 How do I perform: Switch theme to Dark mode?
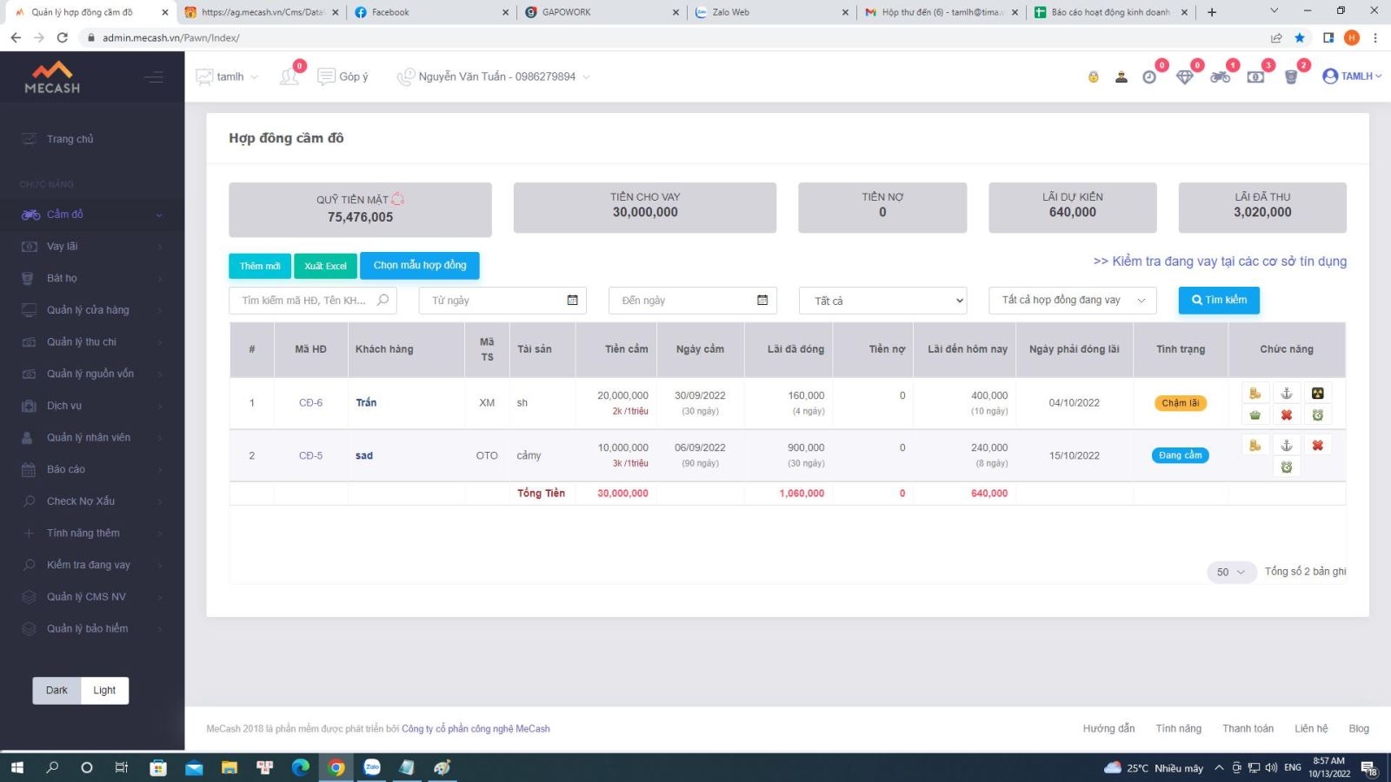[57, 691]
